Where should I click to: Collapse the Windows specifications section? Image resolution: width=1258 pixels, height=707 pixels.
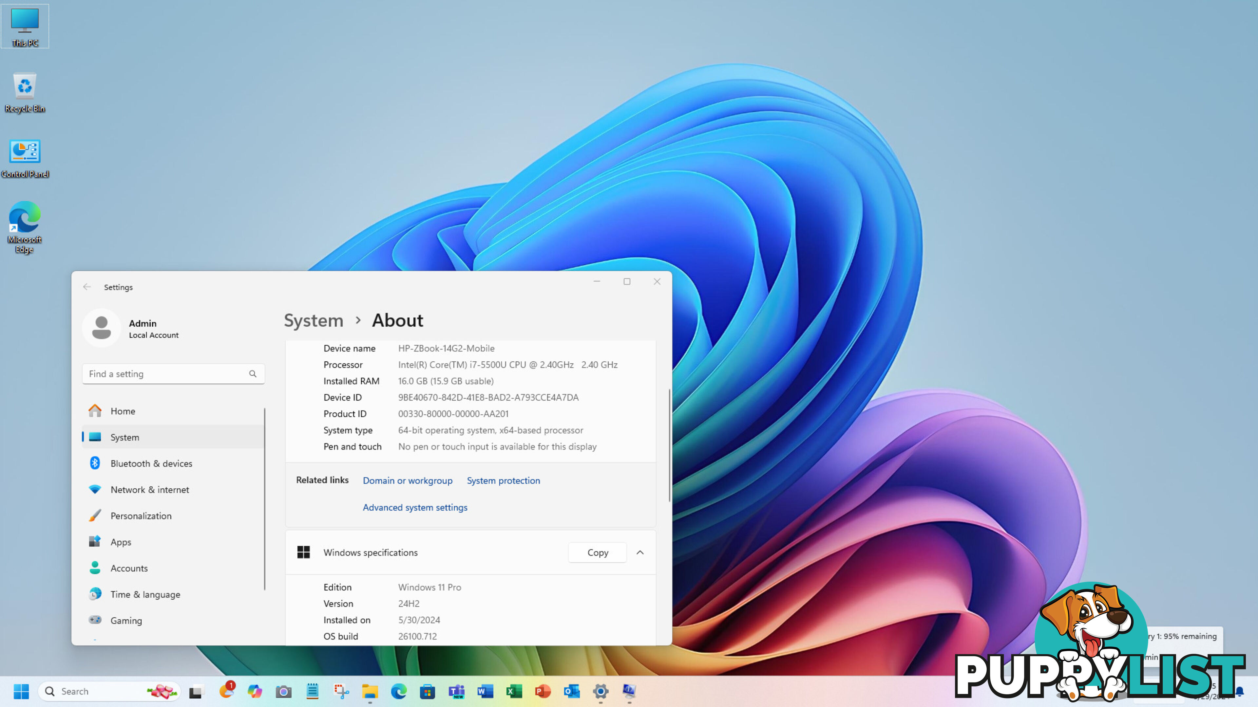640,552
